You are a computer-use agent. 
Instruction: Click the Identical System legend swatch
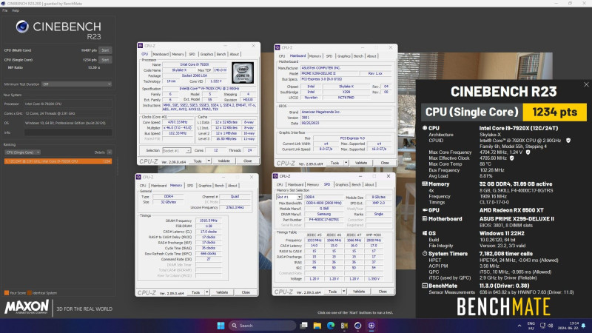[x=30, y=292]
